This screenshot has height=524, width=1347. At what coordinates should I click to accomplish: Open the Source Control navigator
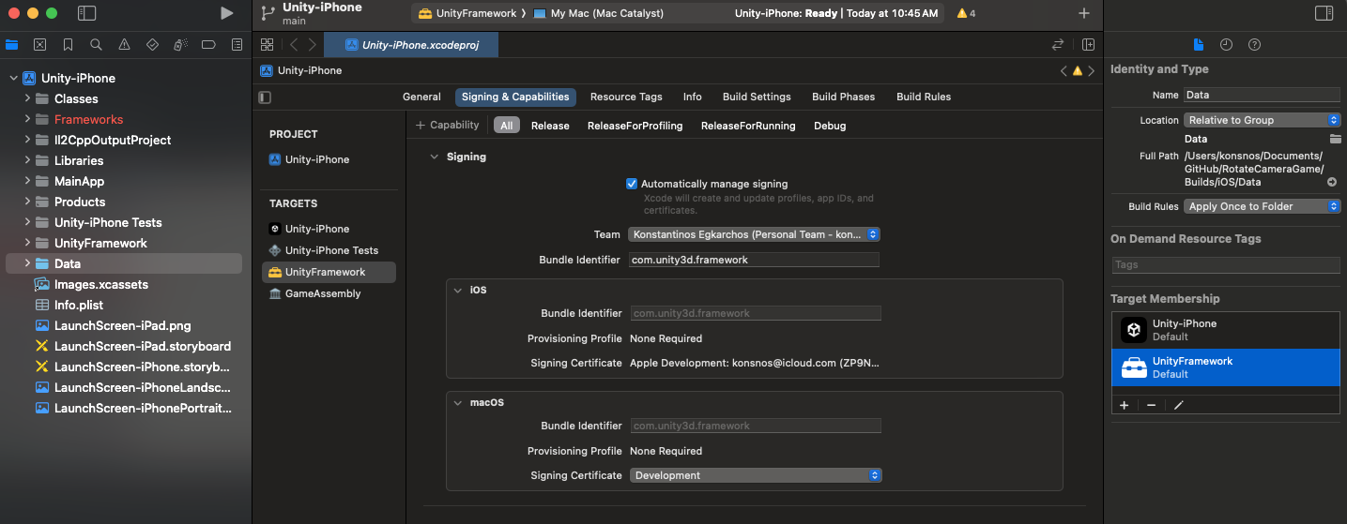pyautogui.click(x=39, y=44)
